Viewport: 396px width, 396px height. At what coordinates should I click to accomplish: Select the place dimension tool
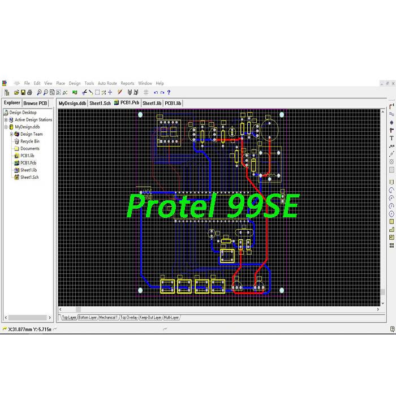(391, 154)
